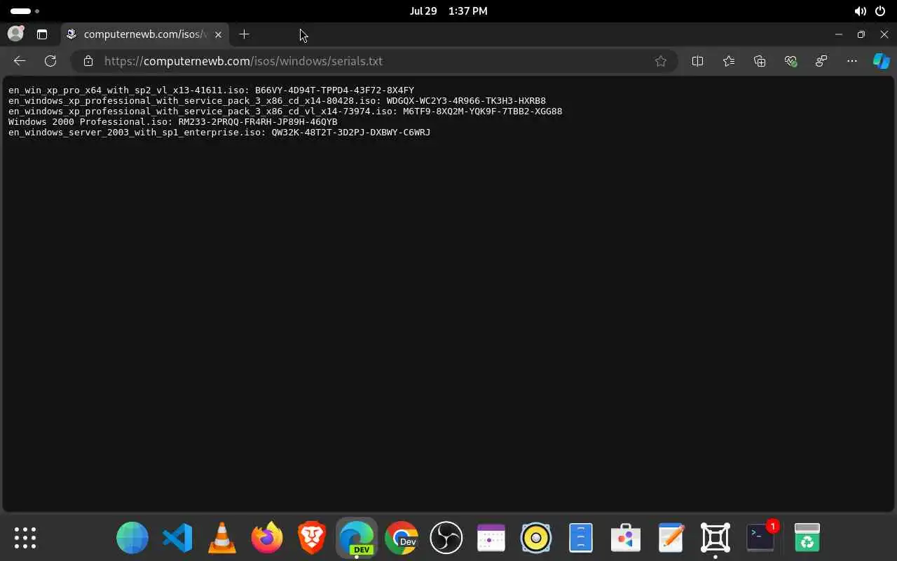Open the tab actions menu icon
This screenshot has height=561, width=897.
[x=41, y=34]
